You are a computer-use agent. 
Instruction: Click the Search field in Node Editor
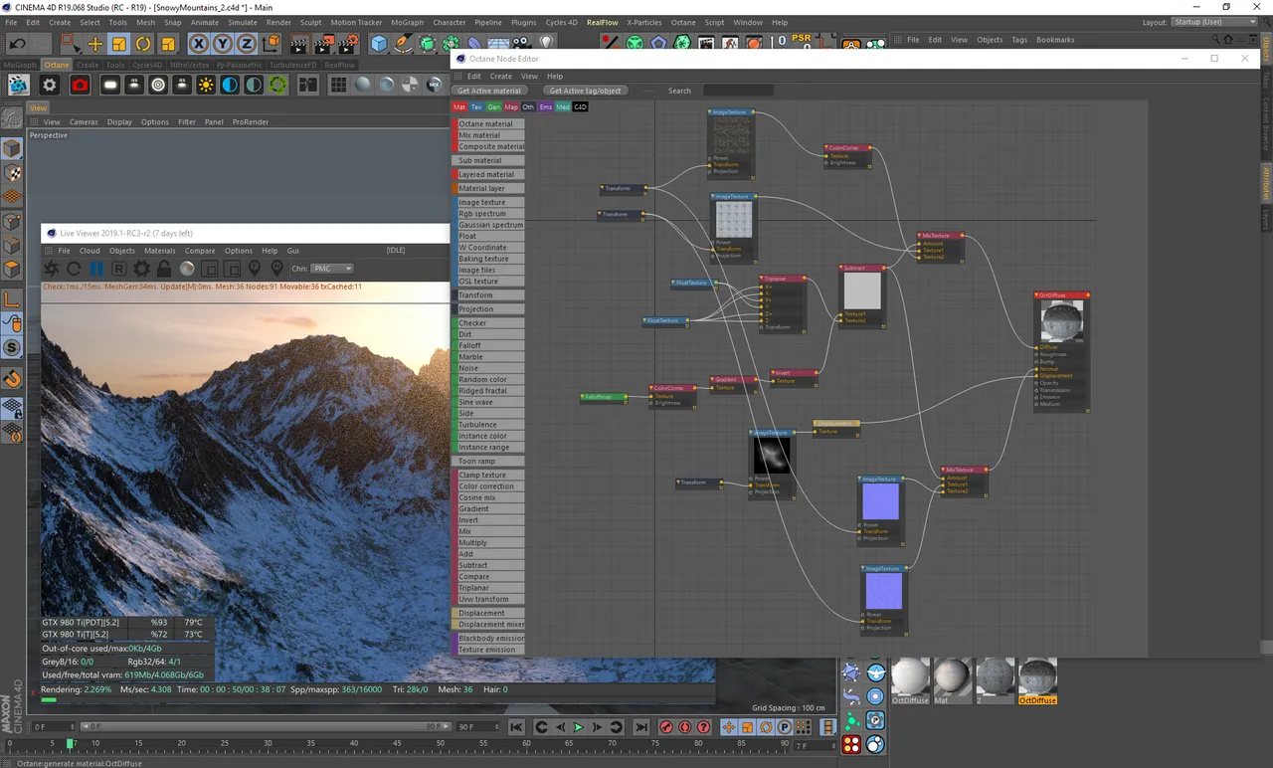pyautogui.click(x=738, y=91)
